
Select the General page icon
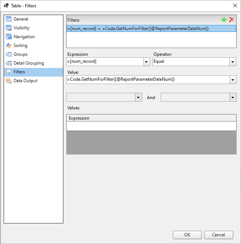tap(9, 19)
